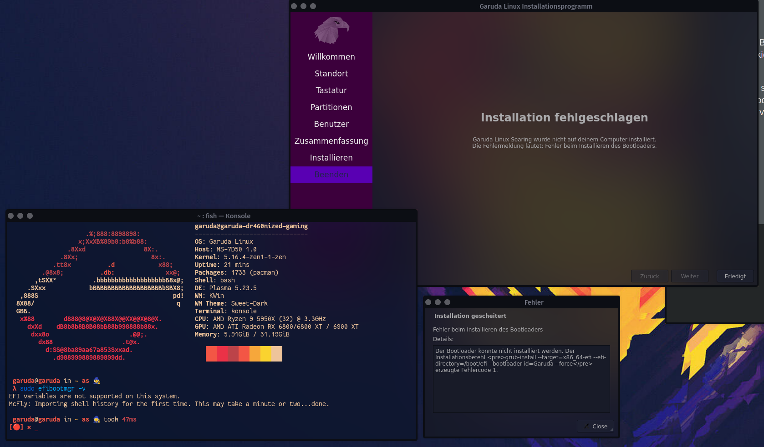The image size is (764, 447).
Task: Click the 'sudo efibootmgr -v' command in Konsole
Action: [x=53, y=388]
